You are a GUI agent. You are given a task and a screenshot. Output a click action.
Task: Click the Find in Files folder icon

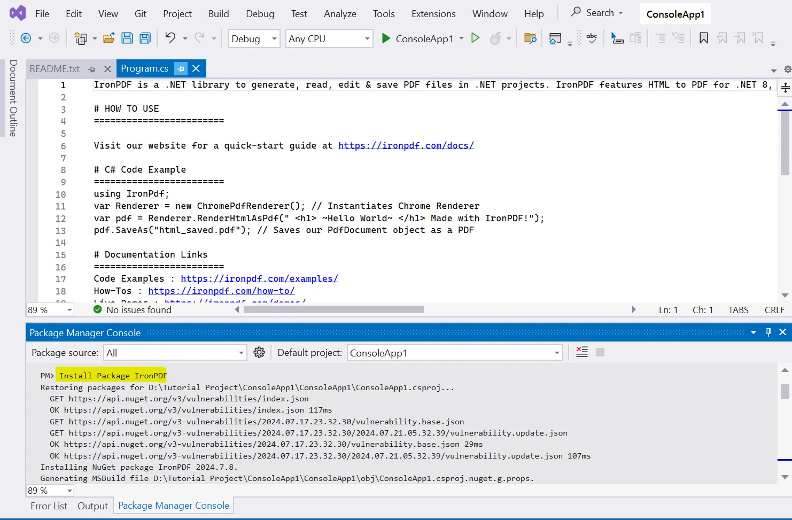(x=530, y=38)
